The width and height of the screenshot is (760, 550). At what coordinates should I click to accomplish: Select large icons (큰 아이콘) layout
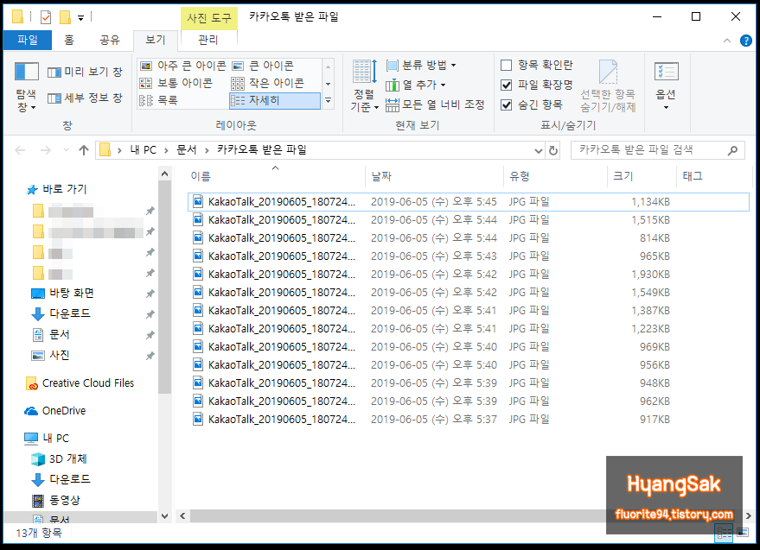pyautogui.click(x=263, y=66)
